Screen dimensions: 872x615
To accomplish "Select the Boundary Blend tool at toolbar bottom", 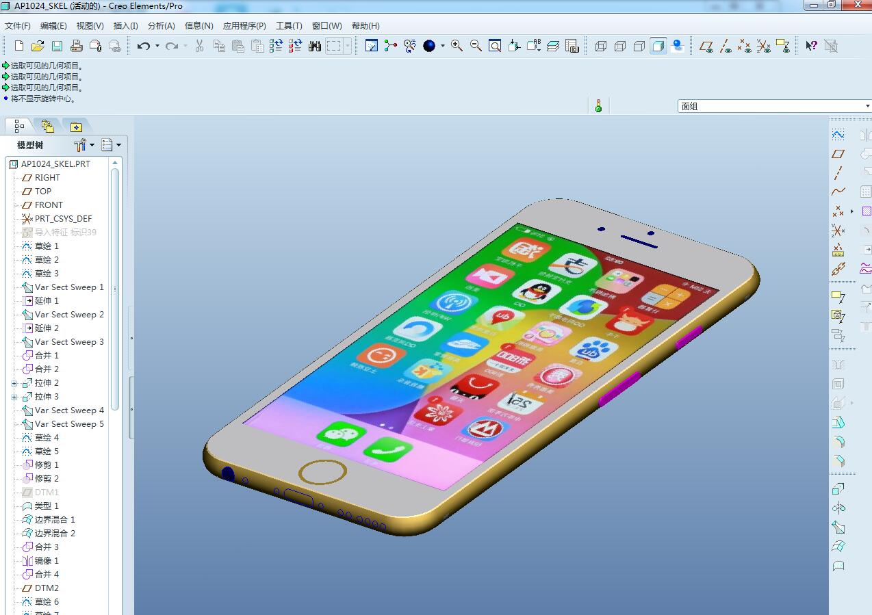I will [838, 547].
